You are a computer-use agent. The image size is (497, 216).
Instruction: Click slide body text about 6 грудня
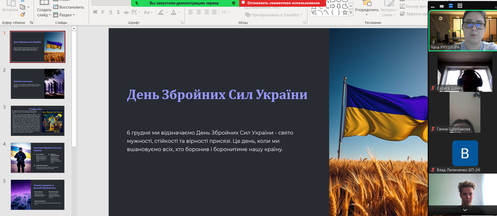tap(210, 141)
